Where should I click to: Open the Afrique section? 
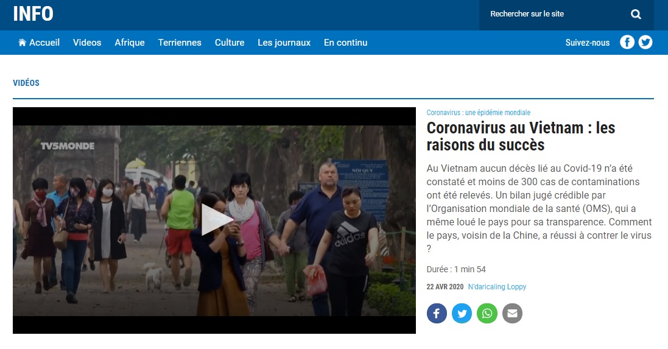(130, 43)
